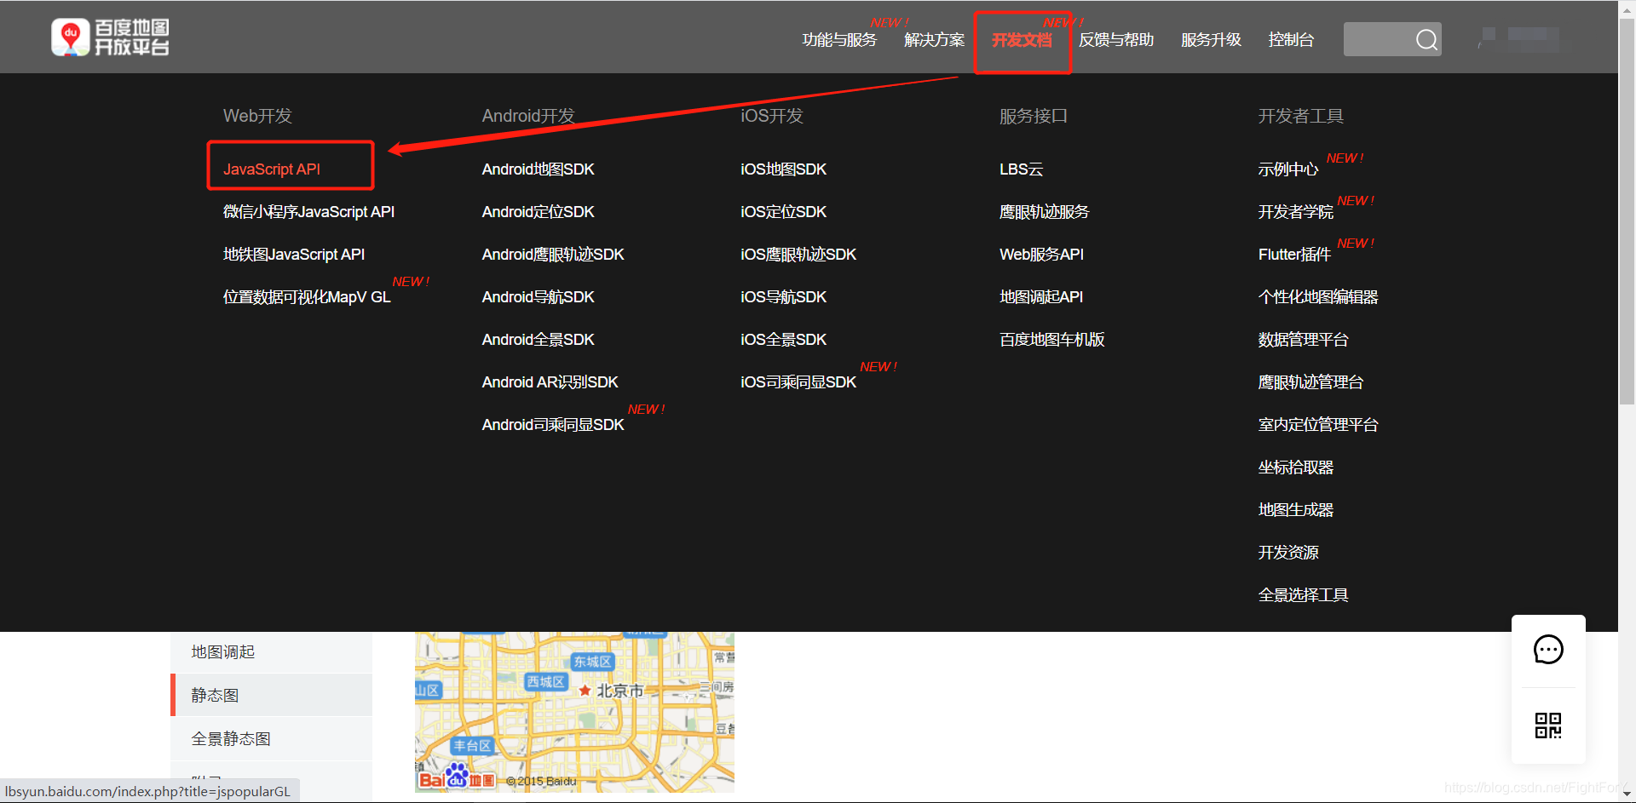Click the Beijing static map thumbnail

point(574,712)
